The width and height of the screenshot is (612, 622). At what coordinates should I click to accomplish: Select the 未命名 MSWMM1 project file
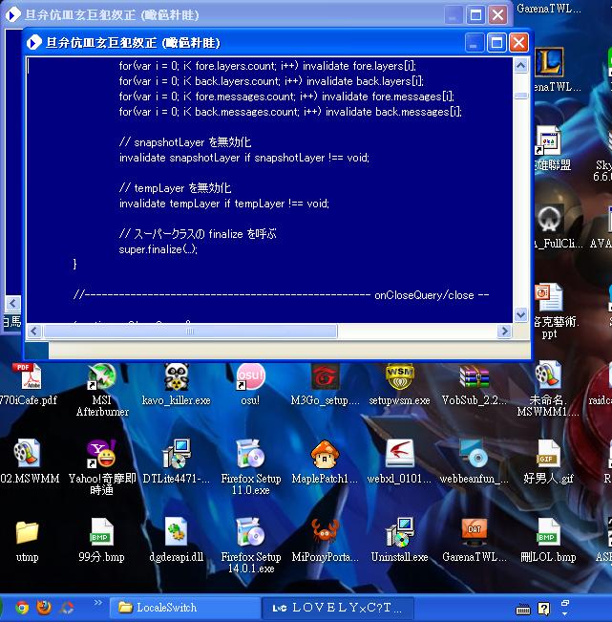point(548,376)
